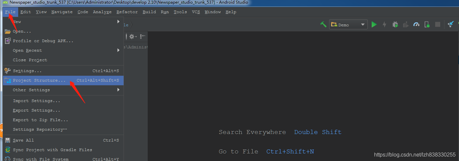Select Sync Project with Gradle Files
Viewport: 459px width, 161px height.
click(x=63, y=150)
